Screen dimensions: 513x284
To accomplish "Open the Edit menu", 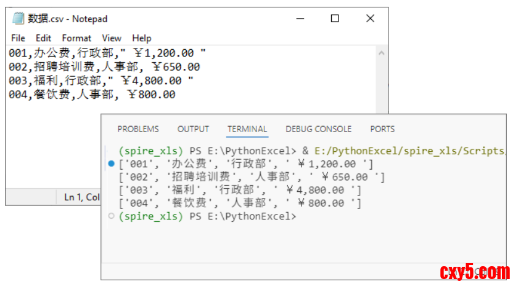I will [x=43, y=38].
